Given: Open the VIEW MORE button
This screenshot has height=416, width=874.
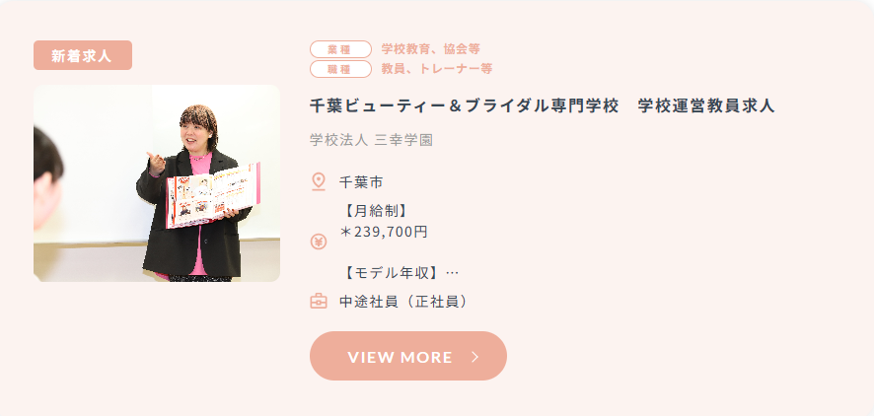Looking at the screenshot, I should pos(408,356).
